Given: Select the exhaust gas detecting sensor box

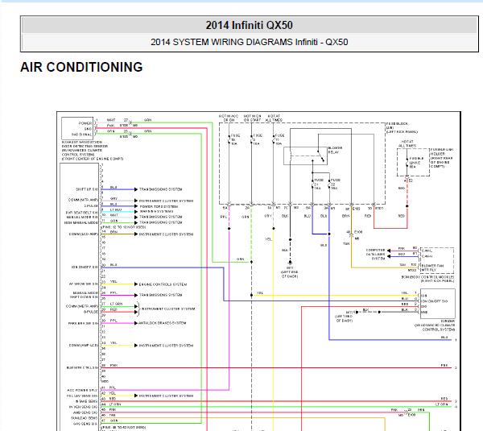Looking at the screenshot, I should 77,128.
